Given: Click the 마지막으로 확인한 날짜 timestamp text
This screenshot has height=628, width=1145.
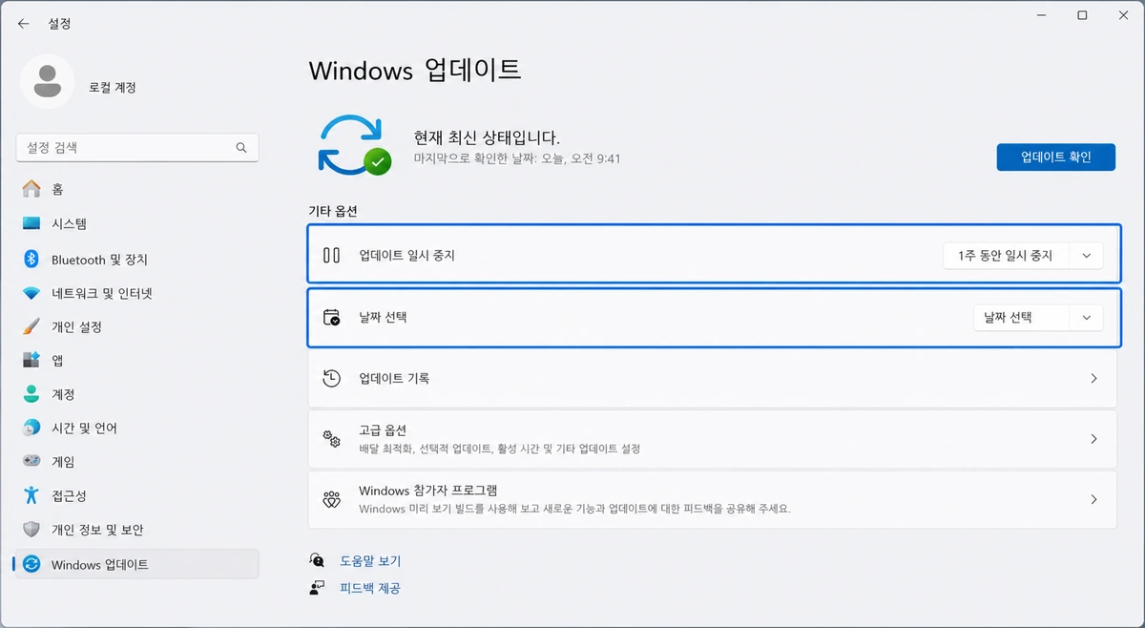Looking at the screenshot, I should coord(517,158).
